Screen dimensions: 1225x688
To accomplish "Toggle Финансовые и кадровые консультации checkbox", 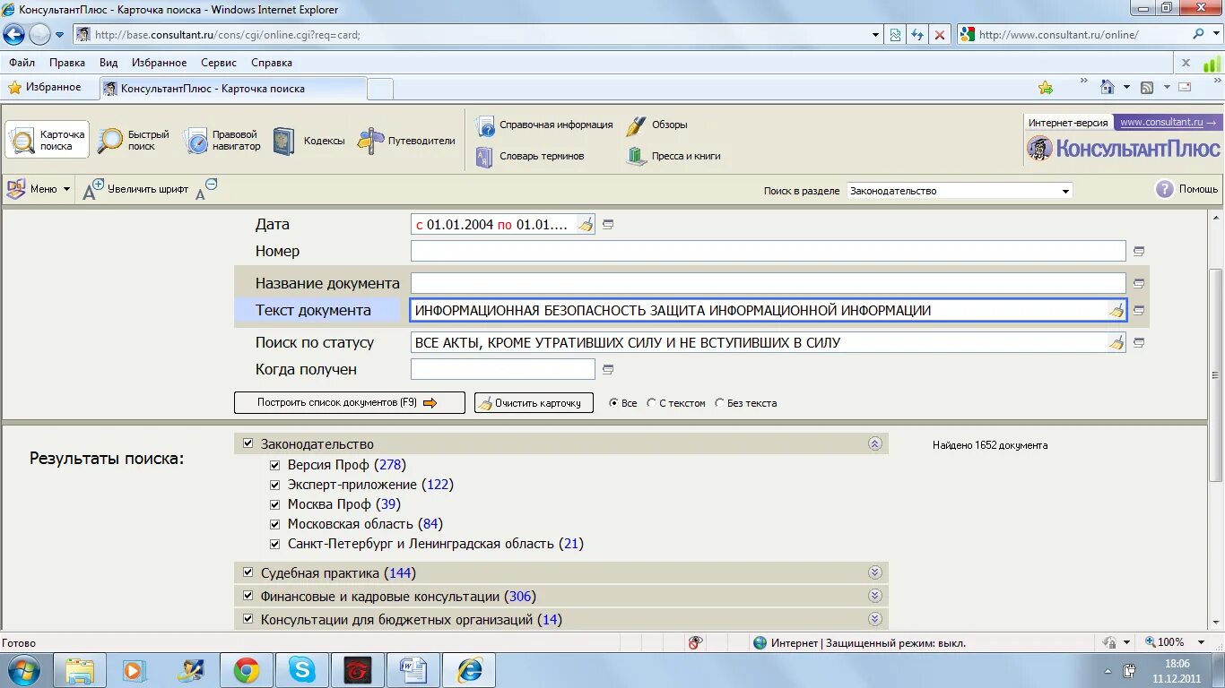I will (x=248, y=596).
